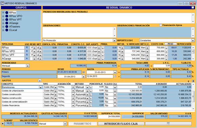
Task: Open the Constantes importes dropdown
Action: (x=193, y=41)
